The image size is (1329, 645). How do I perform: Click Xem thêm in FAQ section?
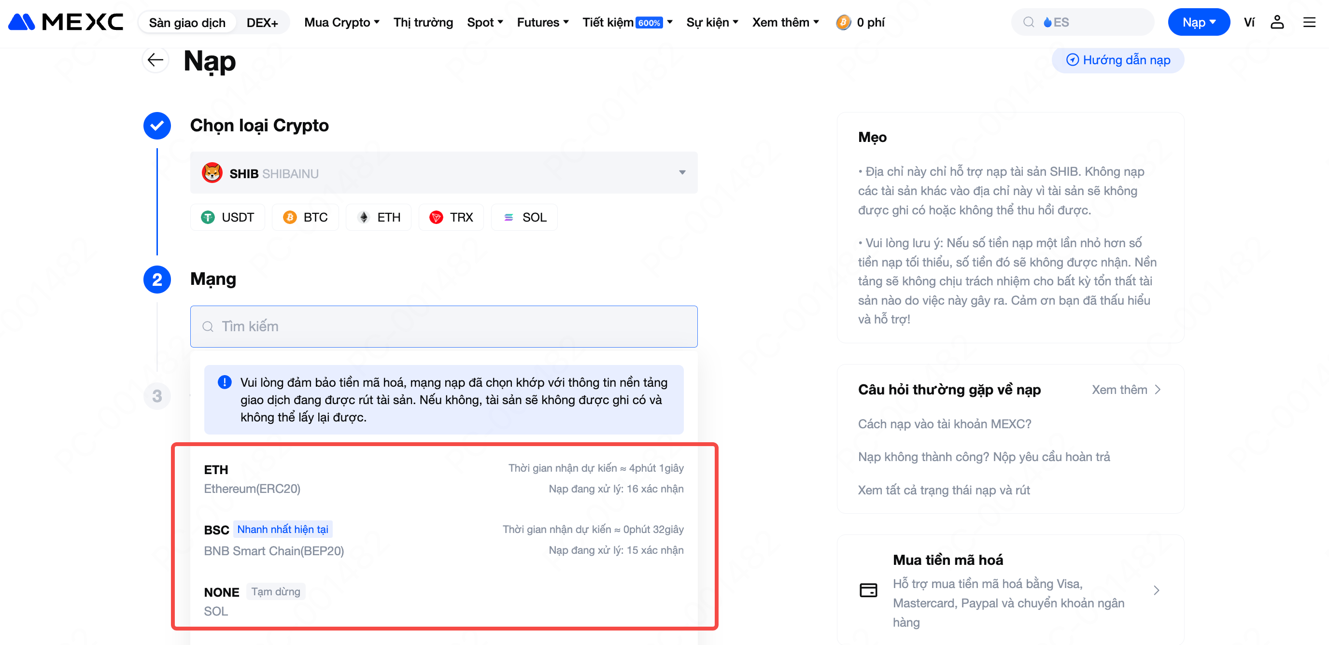pos(1126,389)
